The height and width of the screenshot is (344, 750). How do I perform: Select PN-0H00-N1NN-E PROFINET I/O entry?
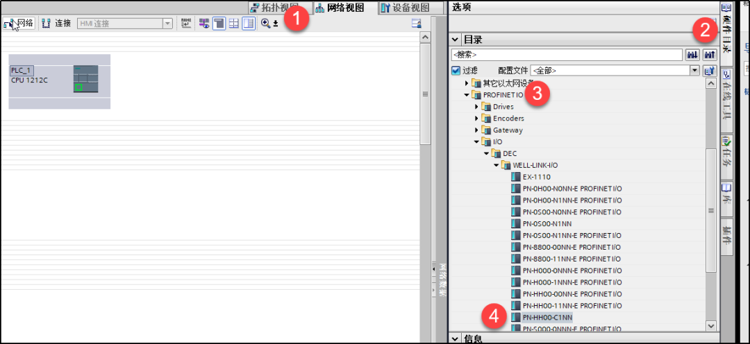coord(572,200)
